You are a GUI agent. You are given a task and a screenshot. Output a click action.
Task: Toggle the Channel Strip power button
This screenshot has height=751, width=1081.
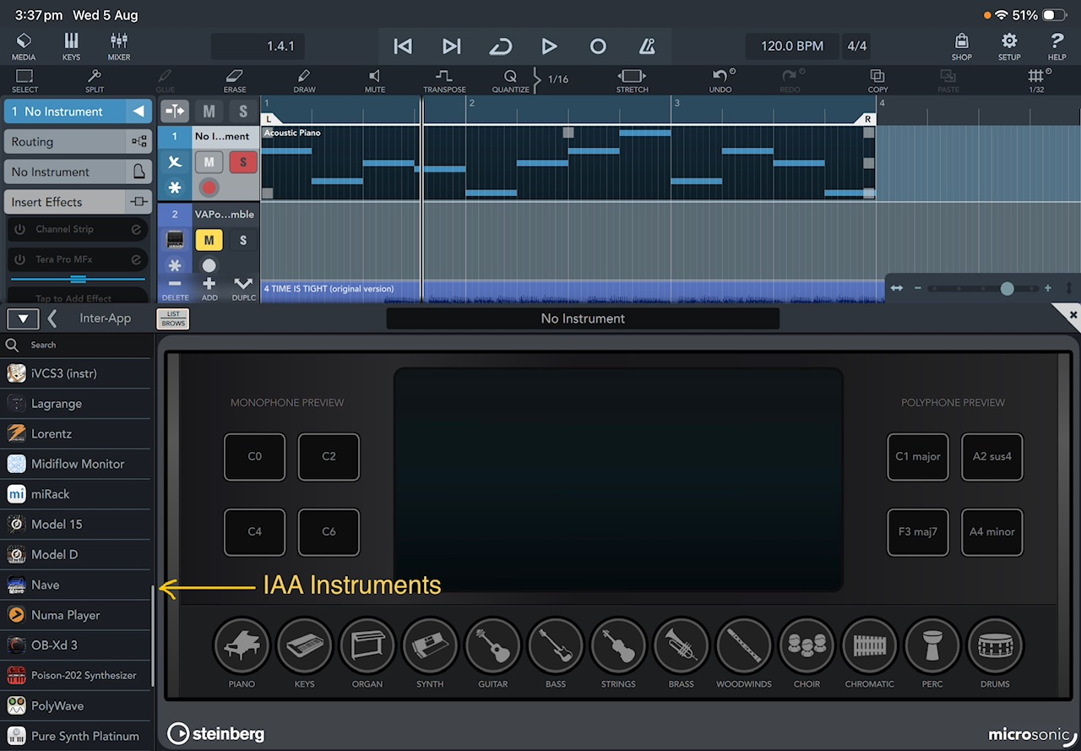[19, 229]
